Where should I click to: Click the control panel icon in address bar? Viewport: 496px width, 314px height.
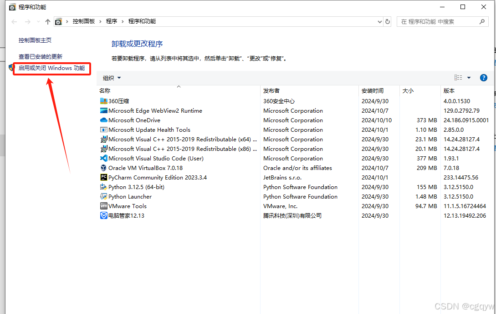58,21
